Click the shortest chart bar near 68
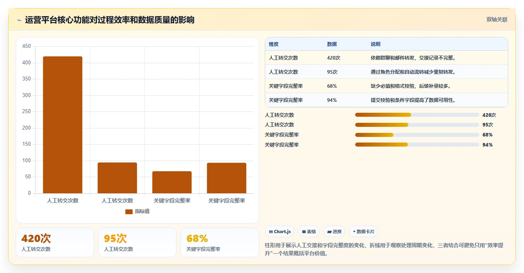The image size is (524, 273). [172, 182]
